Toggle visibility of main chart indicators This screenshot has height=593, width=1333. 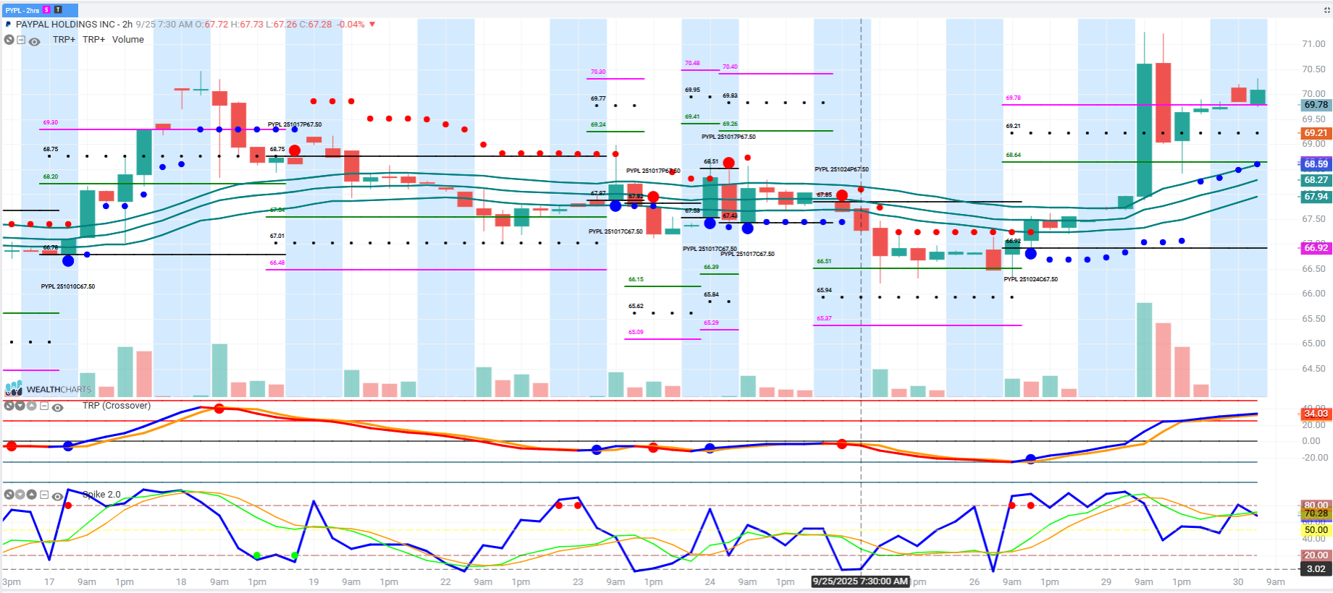click(34, 41)
